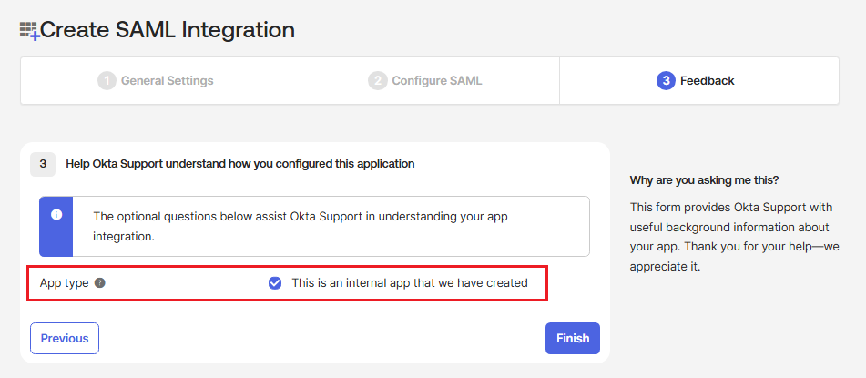This screenshot has height=378, width=866.
Task: Click step number 2 circle
Action: (377, 81)
